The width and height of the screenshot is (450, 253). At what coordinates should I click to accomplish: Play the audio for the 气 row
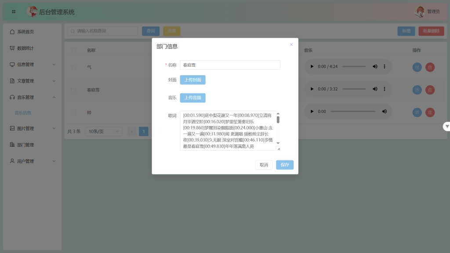[312, 67]
